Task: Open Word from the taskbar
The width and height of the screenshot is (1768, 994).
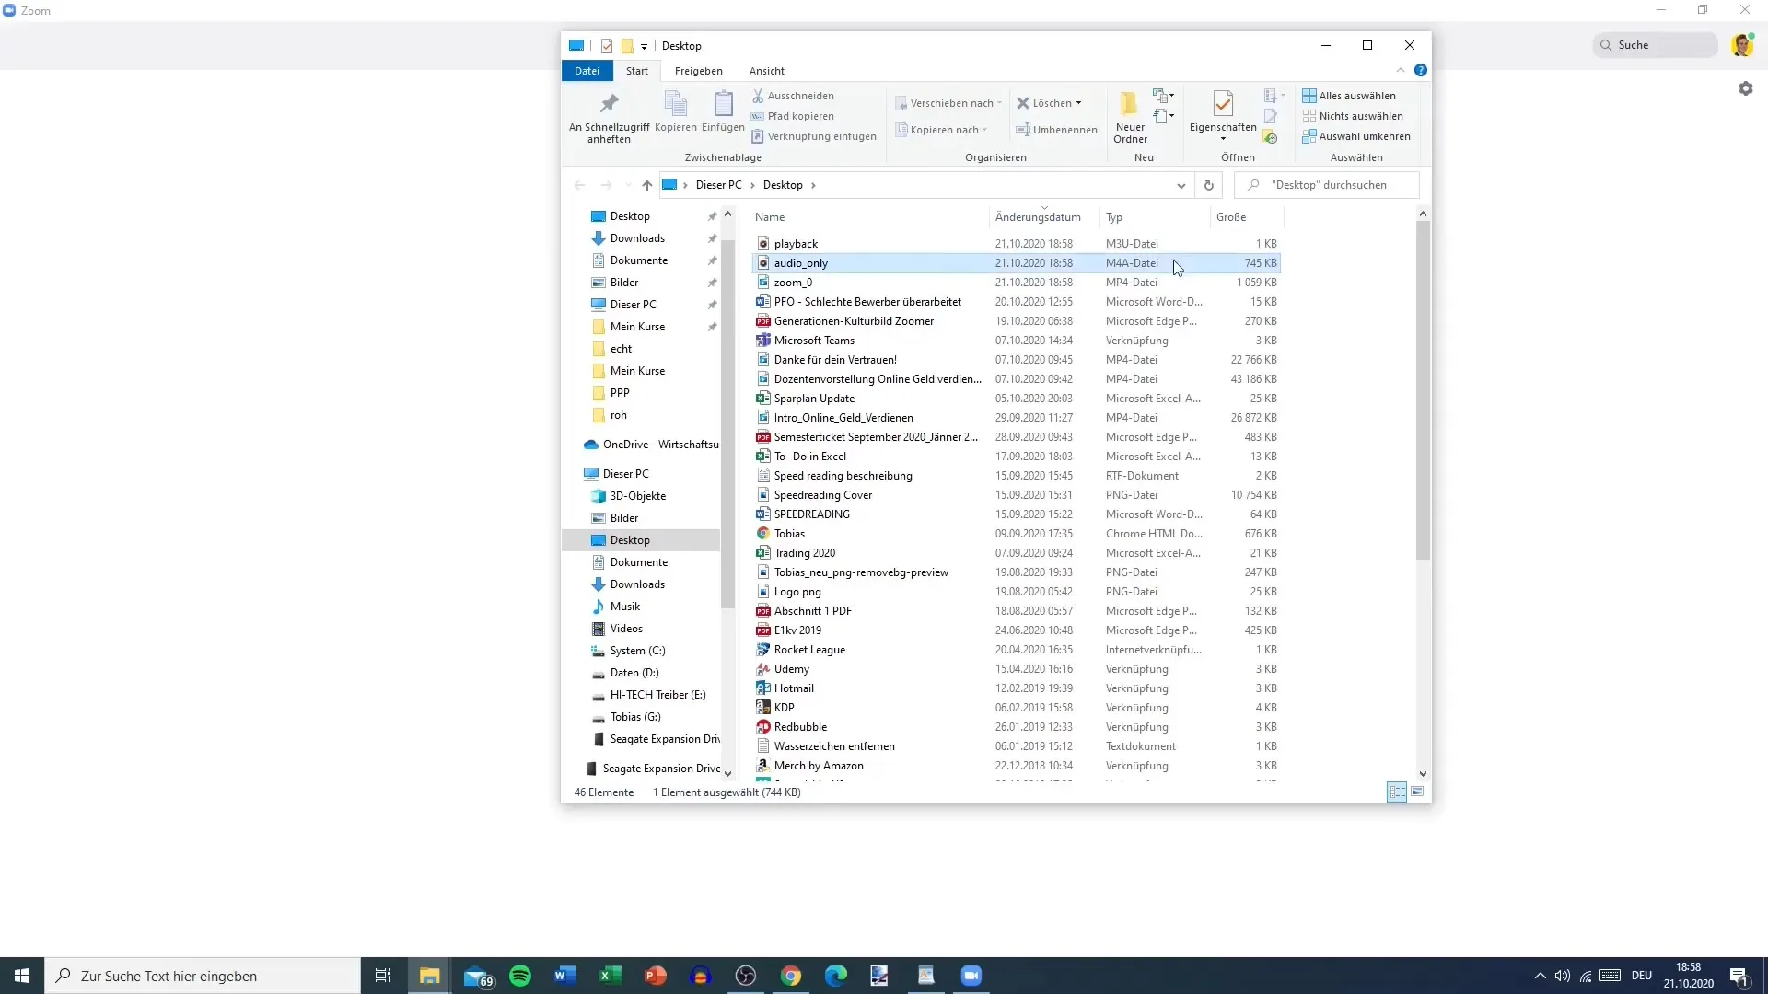Action: [x=564, y=976]
